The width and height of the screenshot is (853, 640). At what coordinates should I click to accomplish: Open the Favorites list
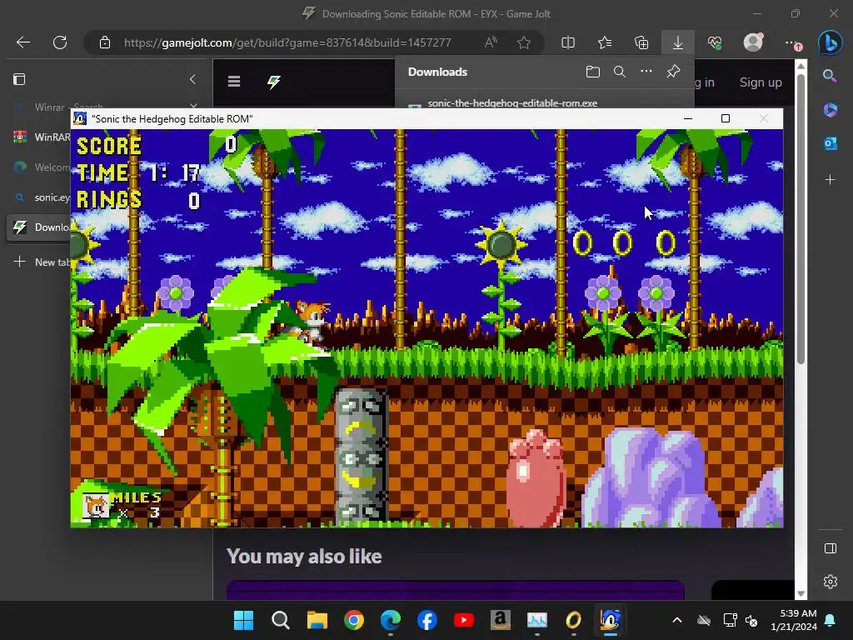click(605, 42)
